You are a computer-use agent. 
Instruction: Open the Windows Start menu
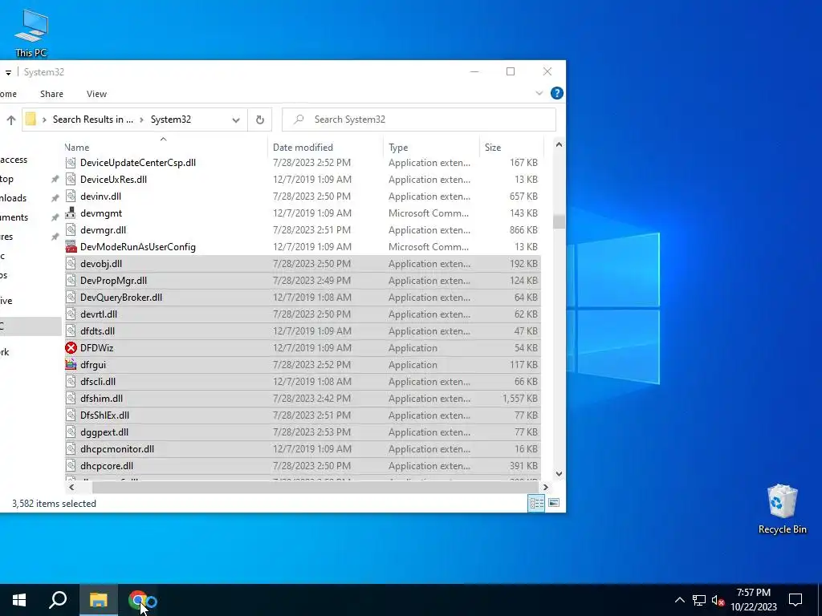pos(19,600)
